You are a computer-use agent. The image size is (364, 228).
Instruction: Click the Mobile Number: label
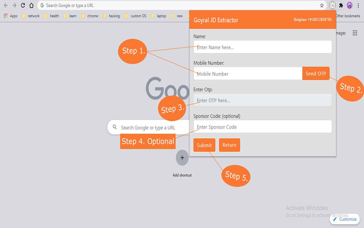[209, 63]
